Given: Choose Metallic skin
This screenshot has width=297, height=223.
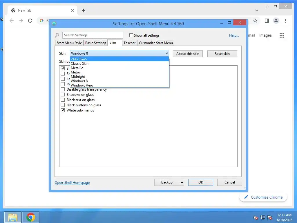Looking at the screenshot, I should click(x=119, y=68).
